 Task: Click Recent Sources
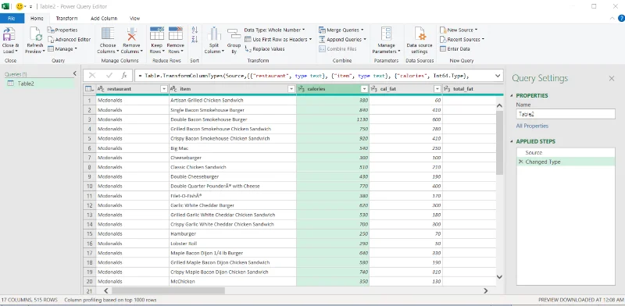coord(462,40)
